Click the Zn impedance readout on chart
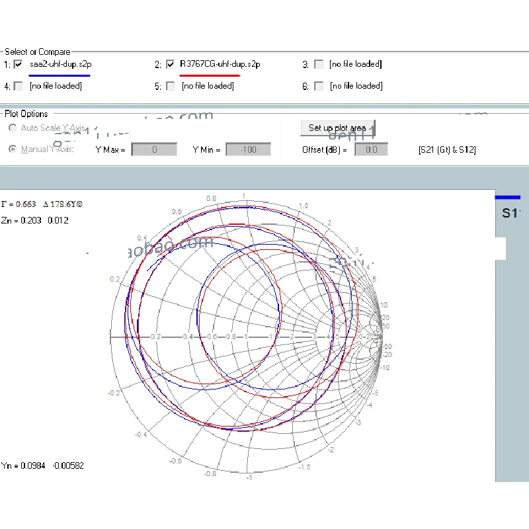This screenshot has width=529, height=529. pyautogui.click(x=34, y=220)
